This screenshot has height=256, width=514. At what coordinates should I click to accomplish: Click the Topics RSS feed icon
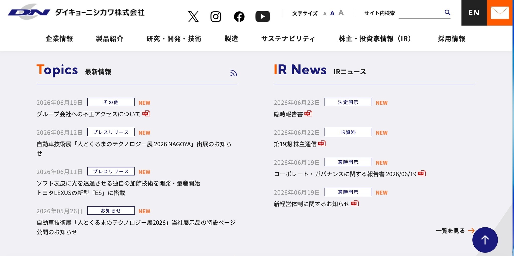234,73
